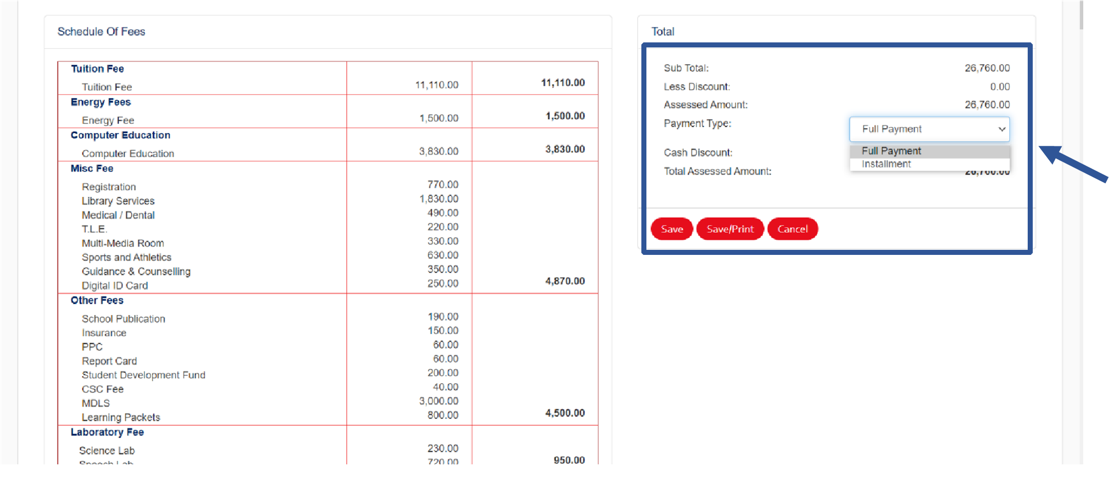Click the School Publication row
The image size is (1109, 481).
coord(123,319)
